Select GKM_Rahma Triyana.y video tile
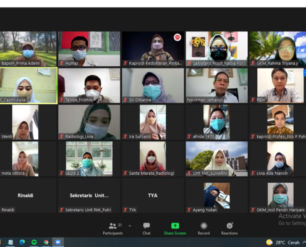 click(278, 49)
